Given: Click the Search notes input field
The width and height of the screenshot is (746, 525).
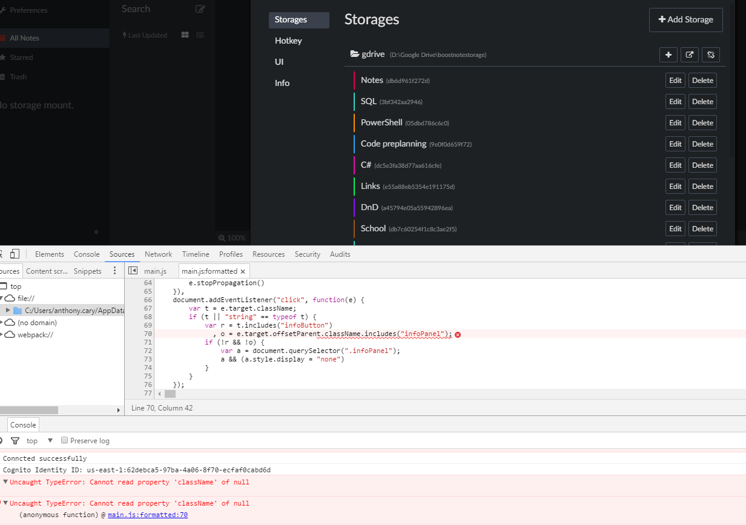Looking at the screenshot, I should coord(151,8).
